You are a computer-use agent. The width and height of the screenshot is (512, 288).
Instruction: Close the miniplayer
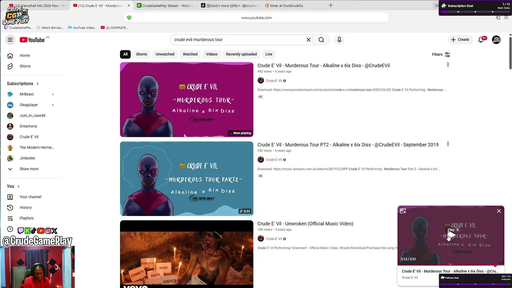coord(499,211)
